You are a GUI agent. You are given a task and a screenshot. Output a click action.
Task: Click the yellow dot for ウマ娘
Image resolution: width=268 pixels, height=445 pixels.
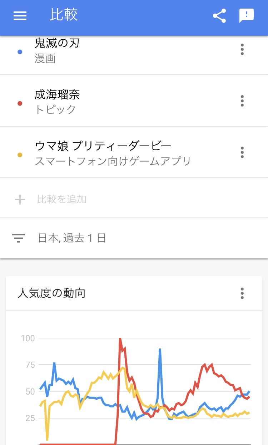tap(20, 155)
